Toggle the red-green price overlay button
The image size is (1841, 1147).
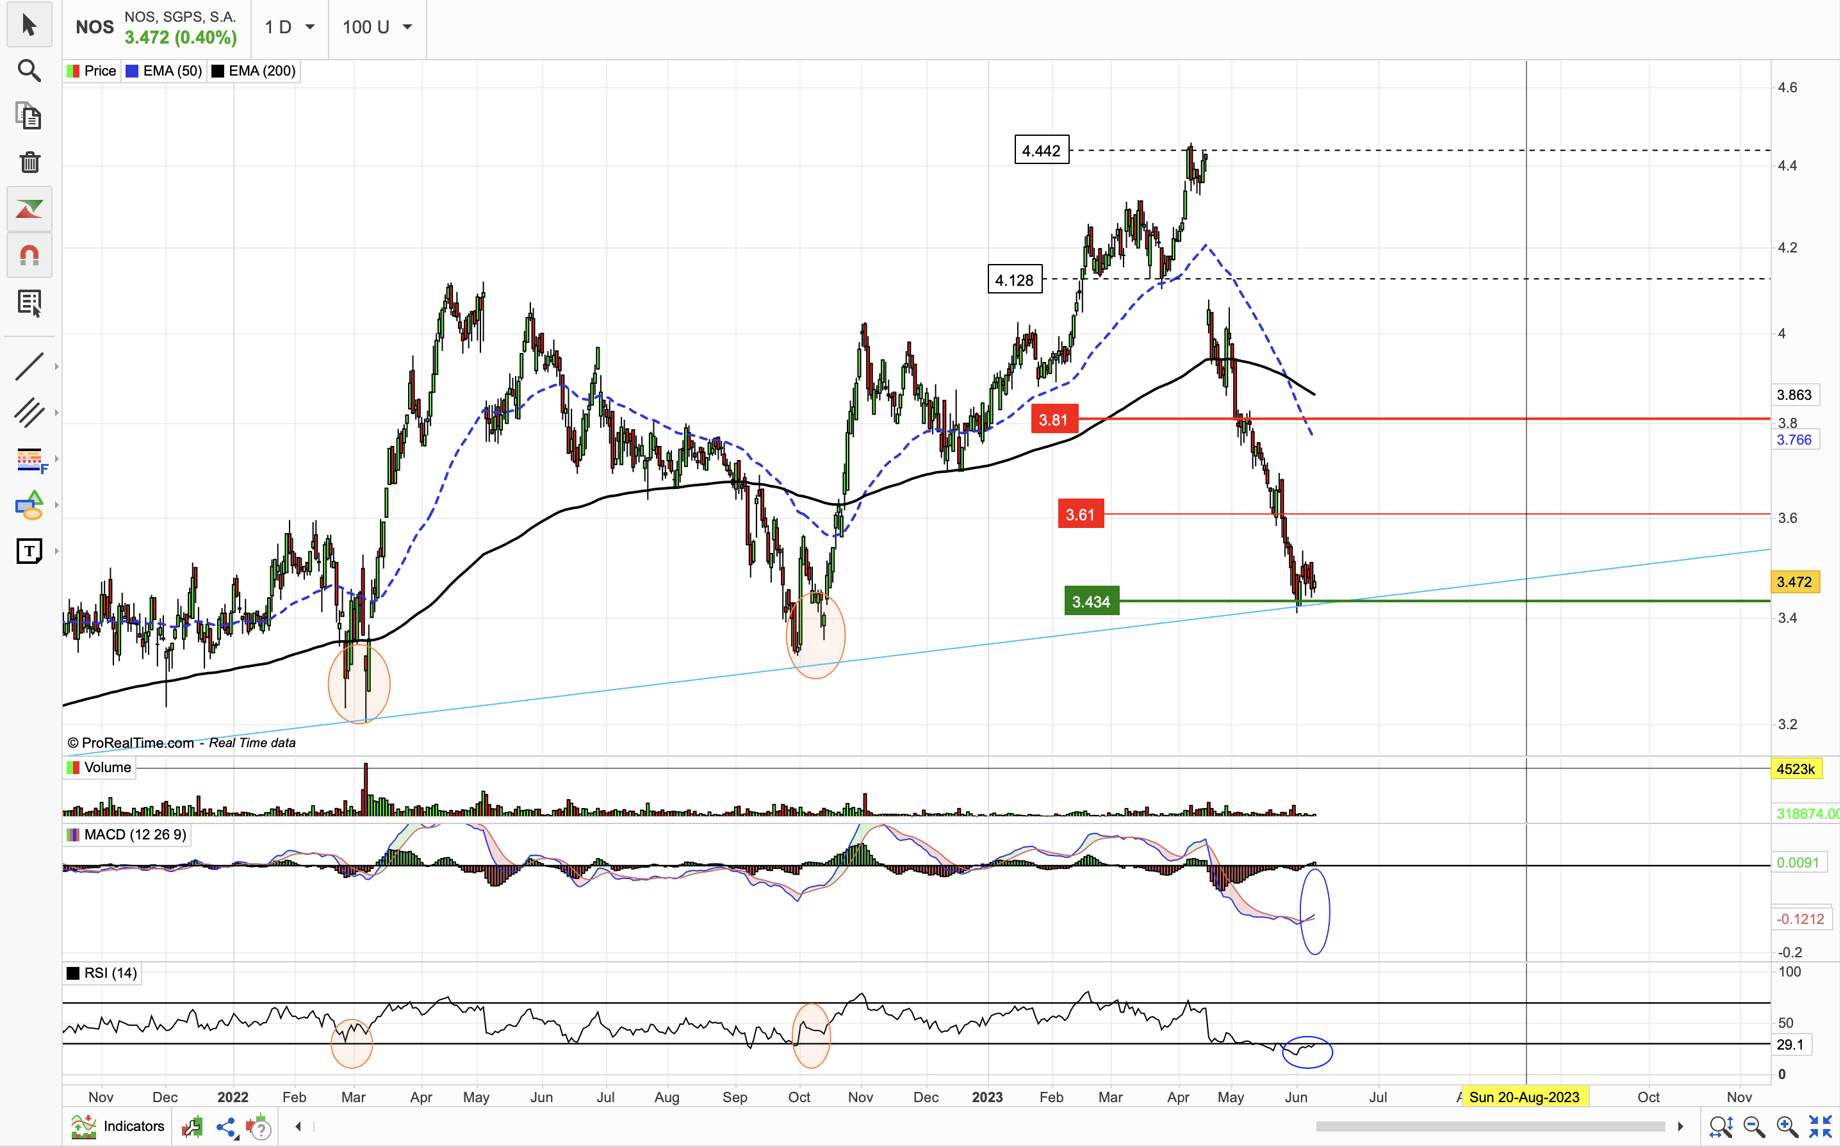tap(29, 210)
